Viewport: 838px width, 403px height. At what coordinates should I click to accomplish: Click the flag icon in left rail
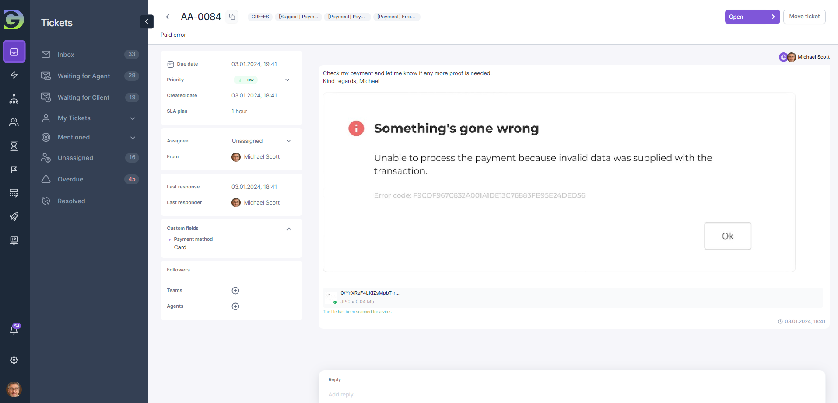(x=14, y=170)
